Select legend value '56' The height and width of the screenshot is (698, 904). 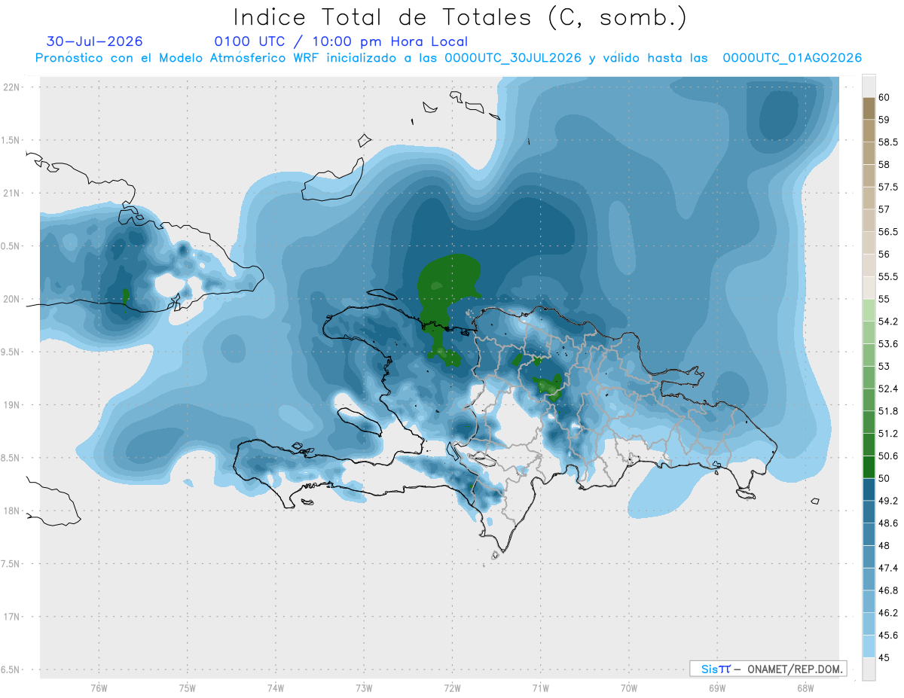pos(884,255)
